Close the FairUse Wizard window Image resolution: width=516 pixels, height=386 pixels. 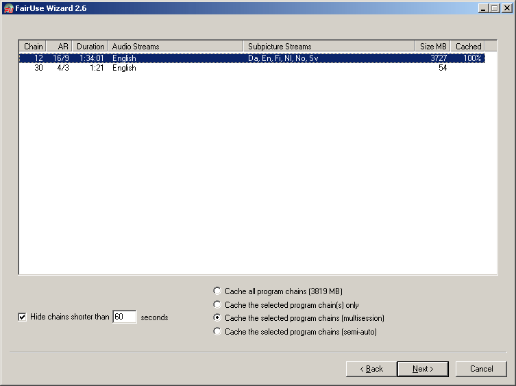[x=507, y=8]
